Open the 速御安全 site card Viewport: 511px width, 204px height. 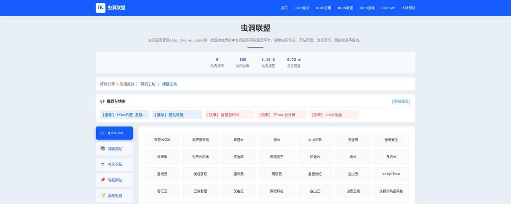click(x=391, y=140)
